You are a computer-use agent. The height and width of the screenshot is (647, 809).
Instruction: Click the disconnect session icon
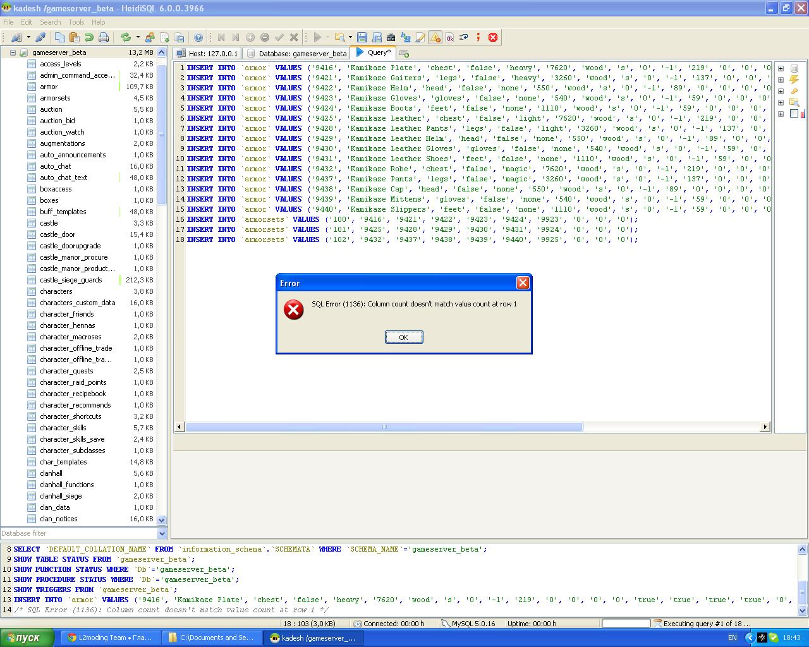click(40, 37)
